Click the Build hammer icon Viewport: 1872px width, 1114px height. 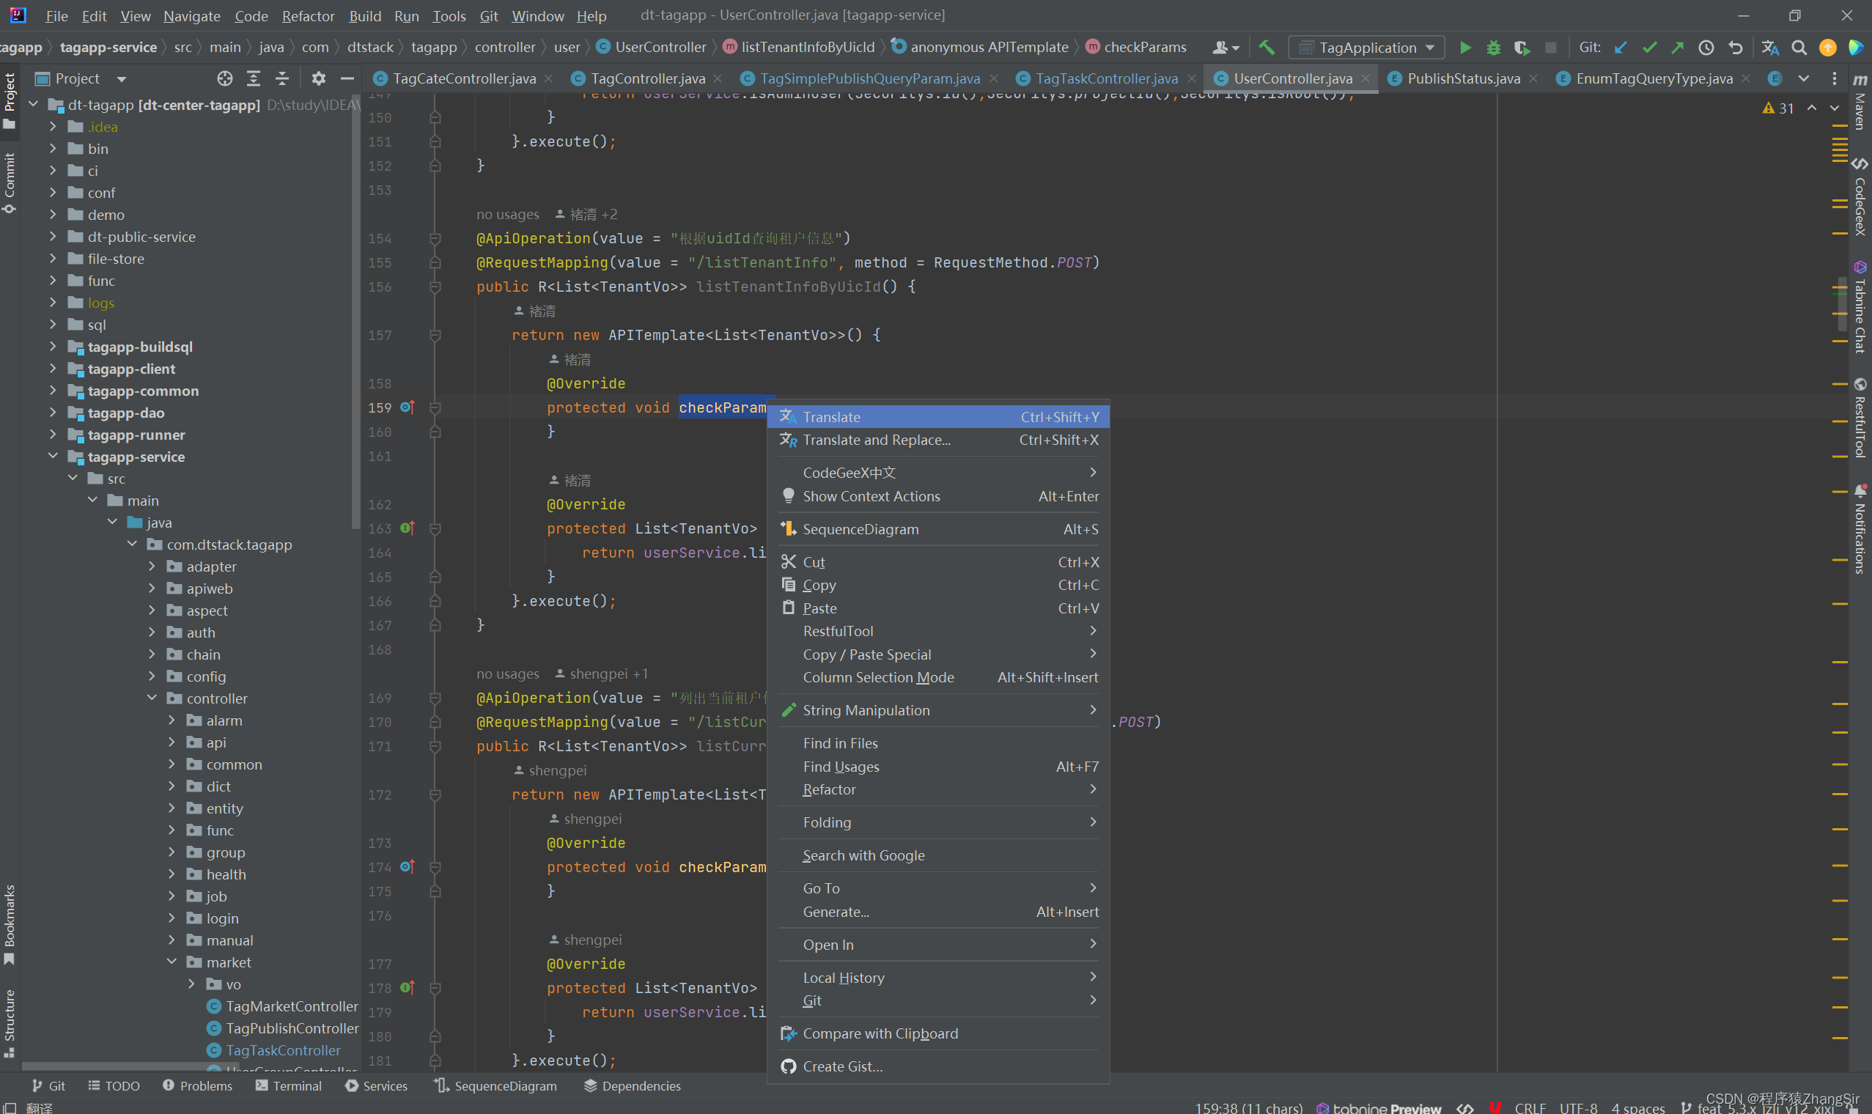(1267, 48)
